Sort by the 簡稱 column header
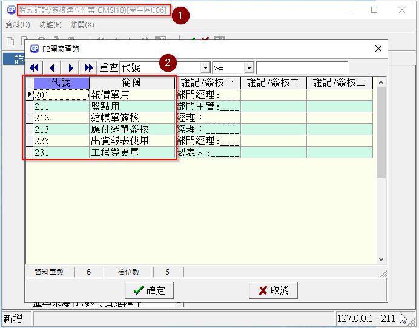 click(x=131, y=82)
